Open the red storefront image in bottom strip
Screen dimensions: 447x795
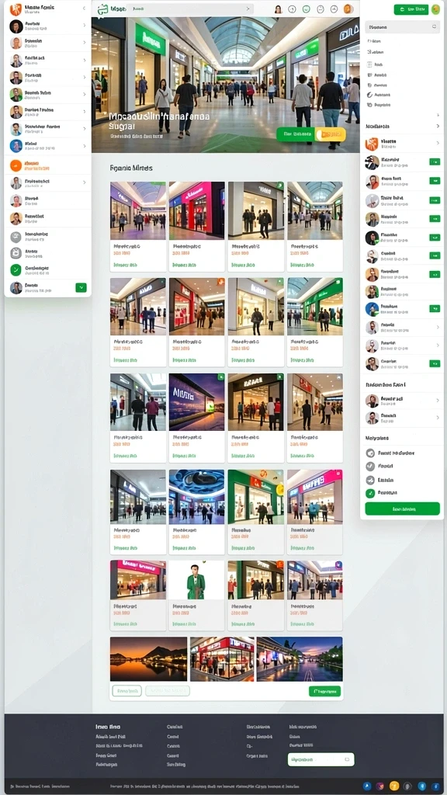coord(222,658)
